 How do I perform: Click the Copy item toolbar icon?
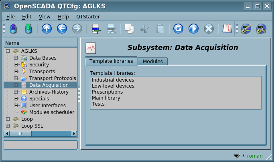click(x=129, y=29)
